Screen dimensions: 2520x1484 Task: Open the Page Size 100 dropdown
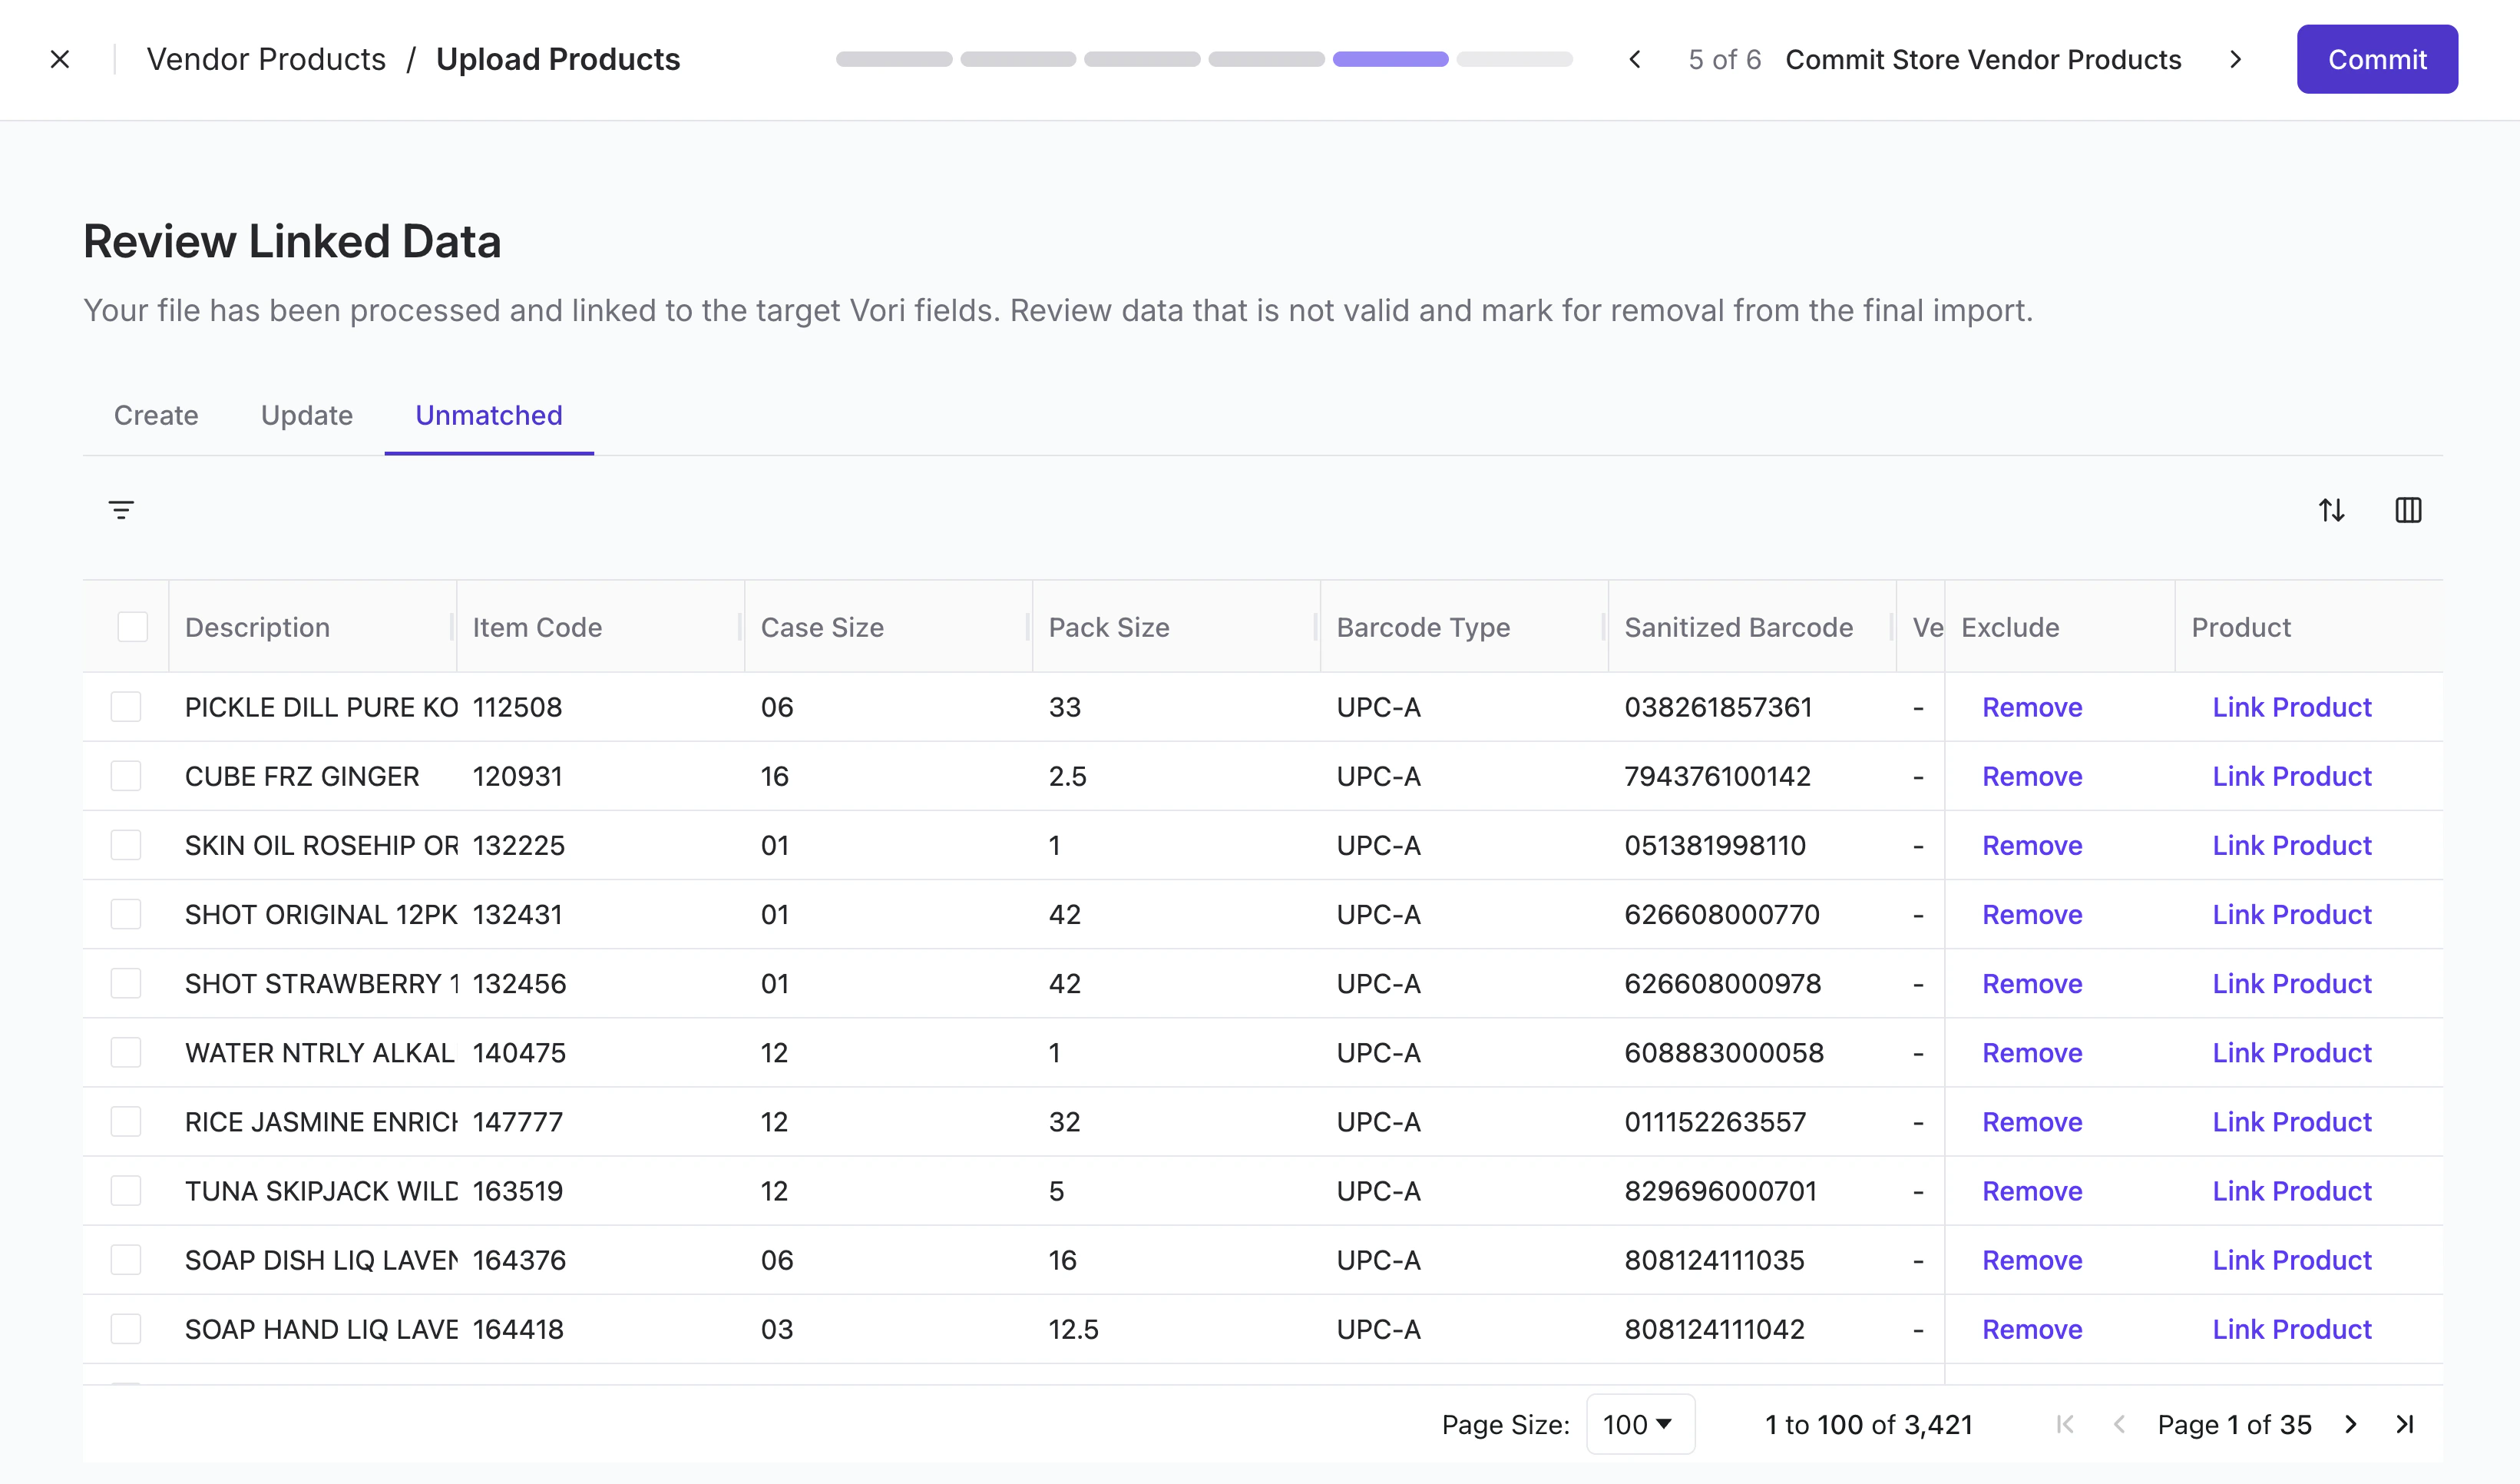(x=1639, y=1424)
